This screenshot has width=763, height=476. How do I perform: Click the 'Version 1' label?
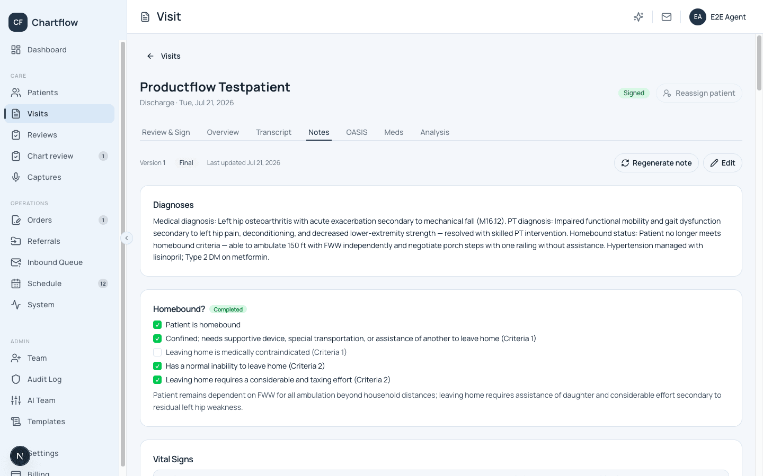(153, 163)
